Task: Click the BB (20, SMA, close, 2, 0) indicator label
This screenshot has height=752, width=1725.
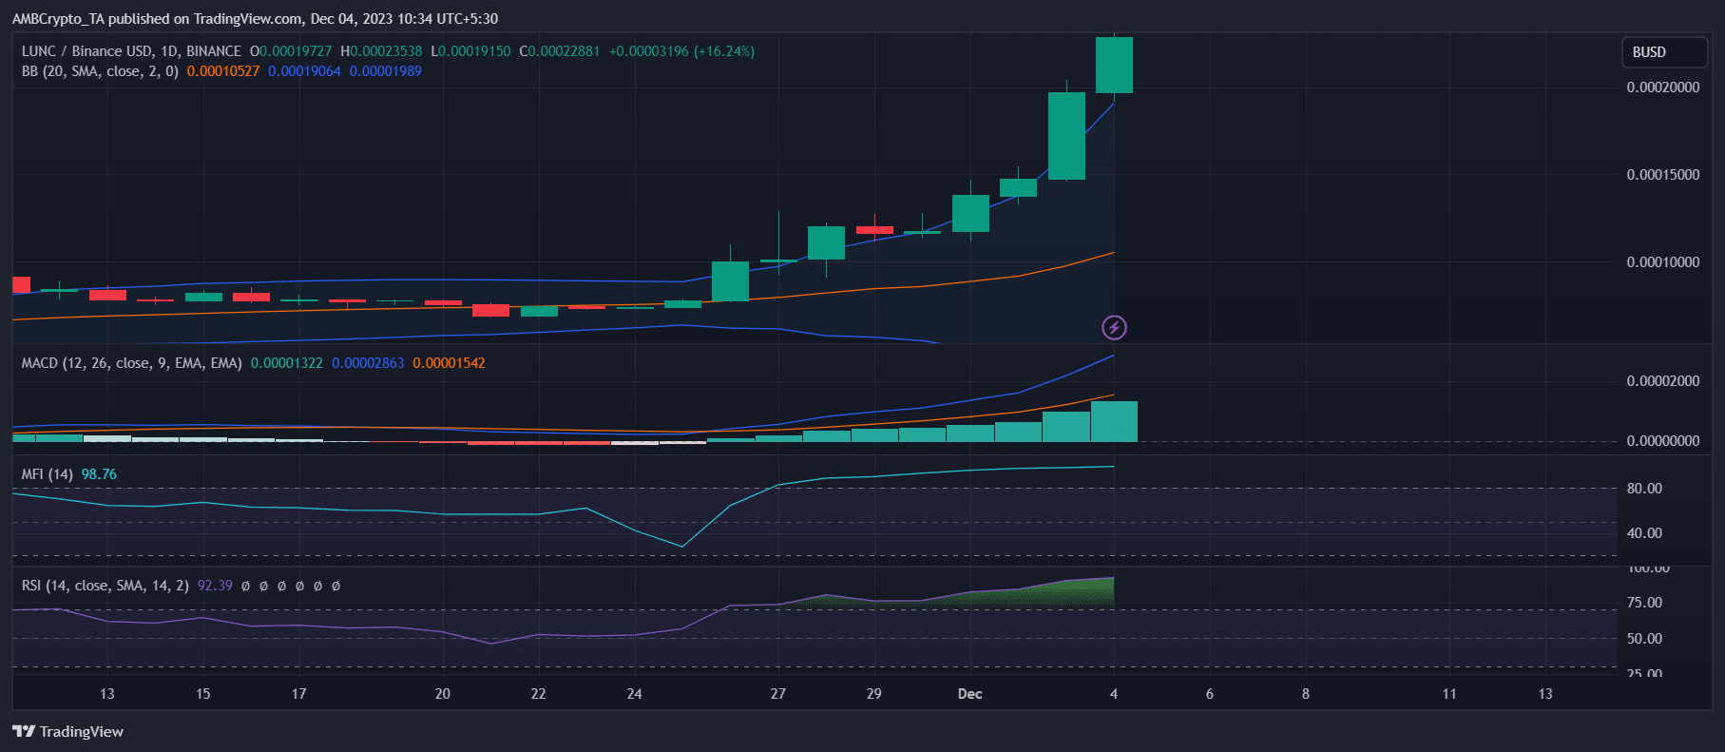Action: click(x=100, y=71)
